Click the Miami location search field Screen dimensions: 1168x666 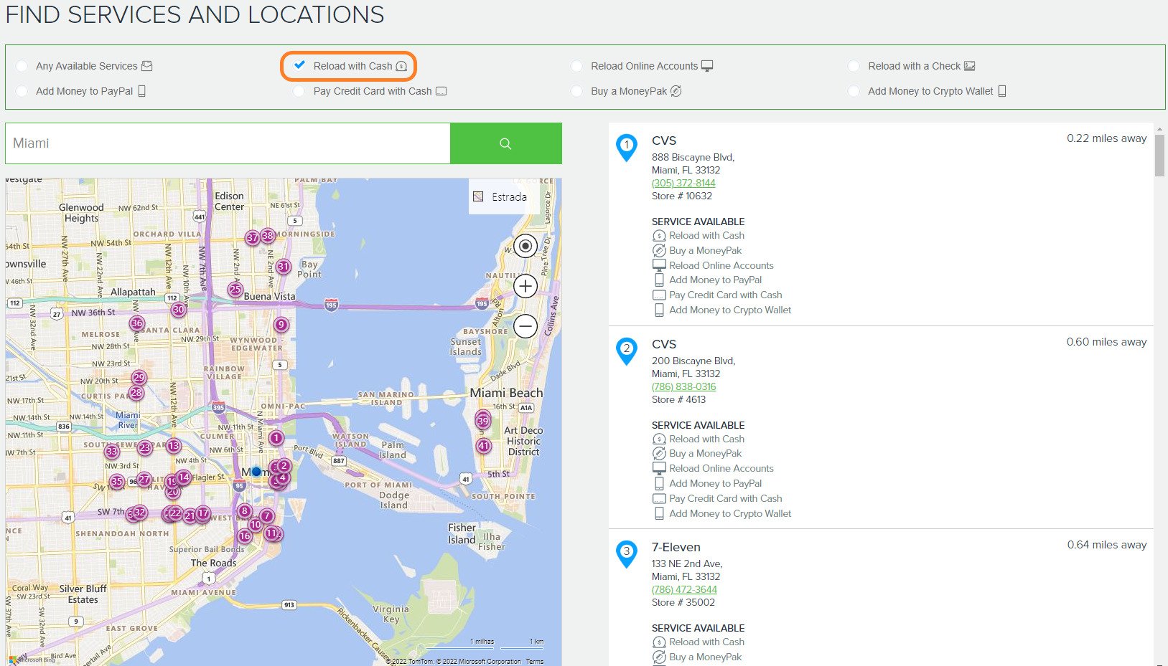pos(228,143)
